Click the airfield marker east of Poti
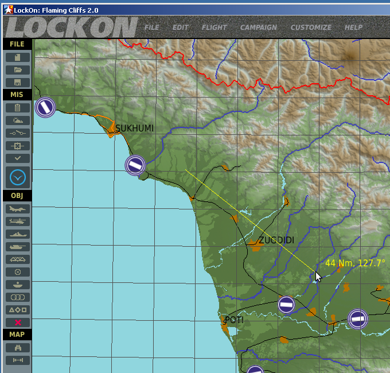 coord(358,319)
